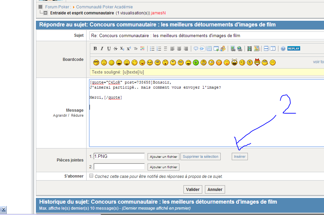Insert the red-horned devil smiley
Viewport: 324px width, 215px height.
point(257,62)
